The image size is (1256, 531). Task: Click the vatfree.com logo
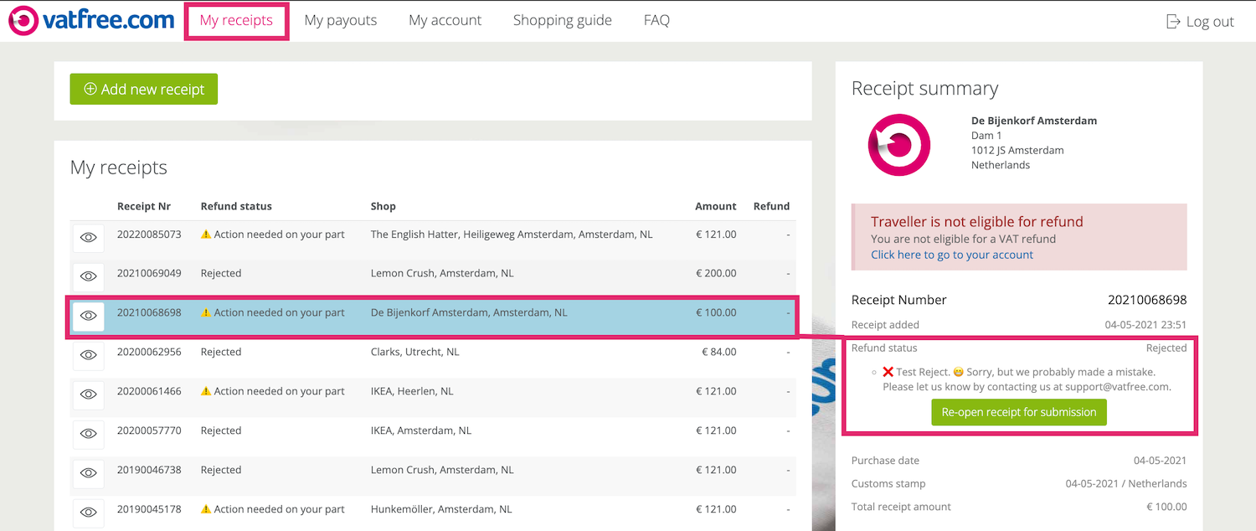[x=91, y=20]
